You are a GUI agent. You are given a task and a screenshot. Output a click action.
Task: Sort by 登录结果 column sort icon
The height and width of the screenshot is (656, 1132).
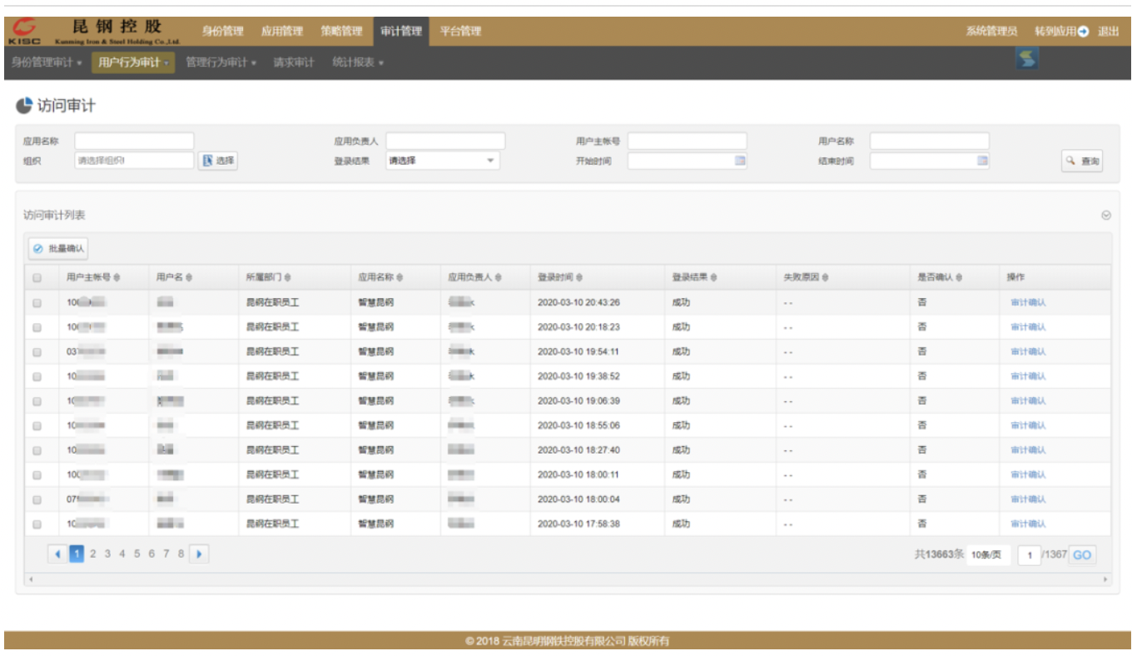(713, 277)
